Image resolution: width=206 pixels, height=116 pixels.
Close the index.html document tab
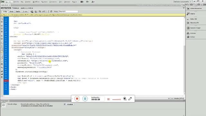point(10,5)
